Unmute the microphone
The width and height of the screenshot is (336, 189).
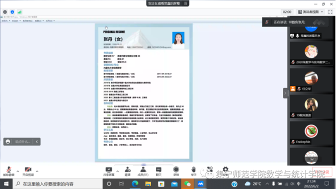point(9,171)
